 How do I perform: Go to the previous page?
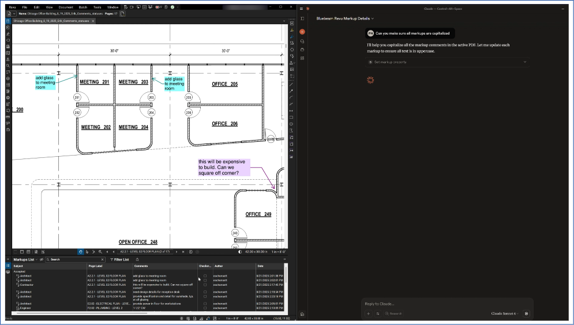pyautogui.click(x=114, y=251)
